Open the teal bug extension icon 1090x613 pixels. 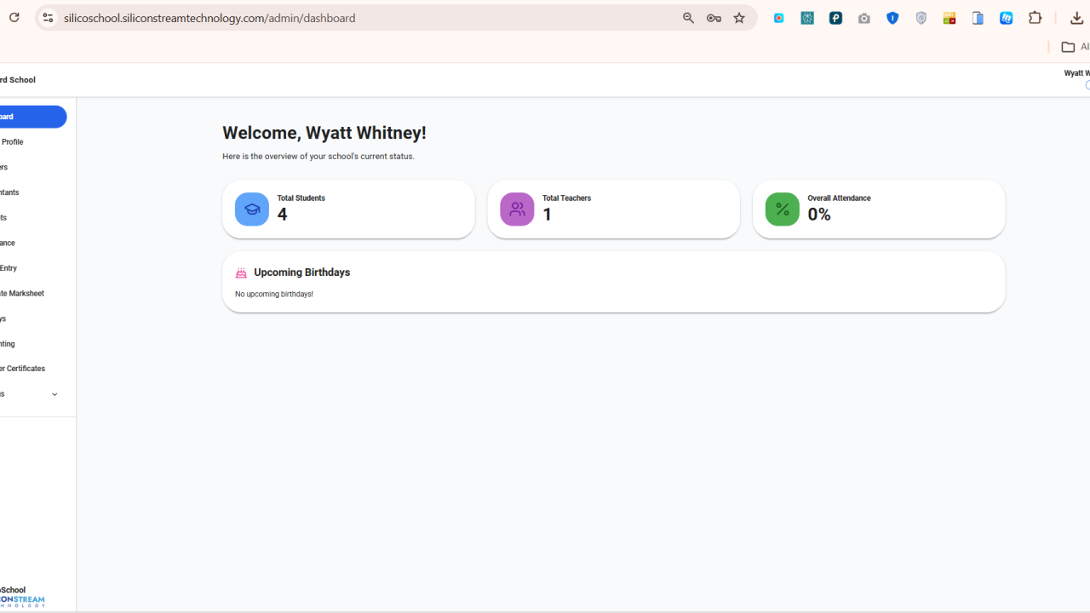click(x=807, y=19)
